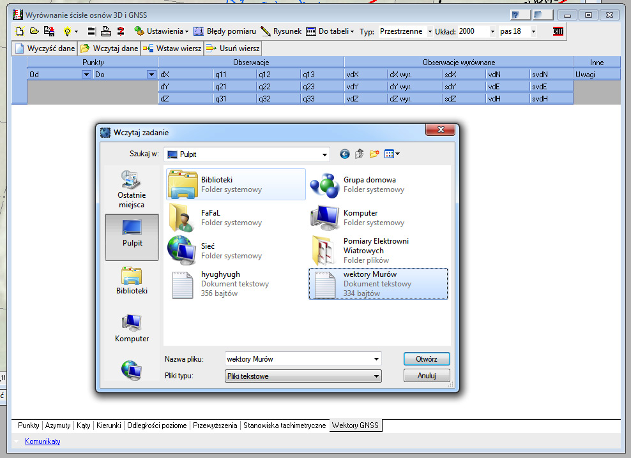Select the Komputer item in the file list

point(378,218)
